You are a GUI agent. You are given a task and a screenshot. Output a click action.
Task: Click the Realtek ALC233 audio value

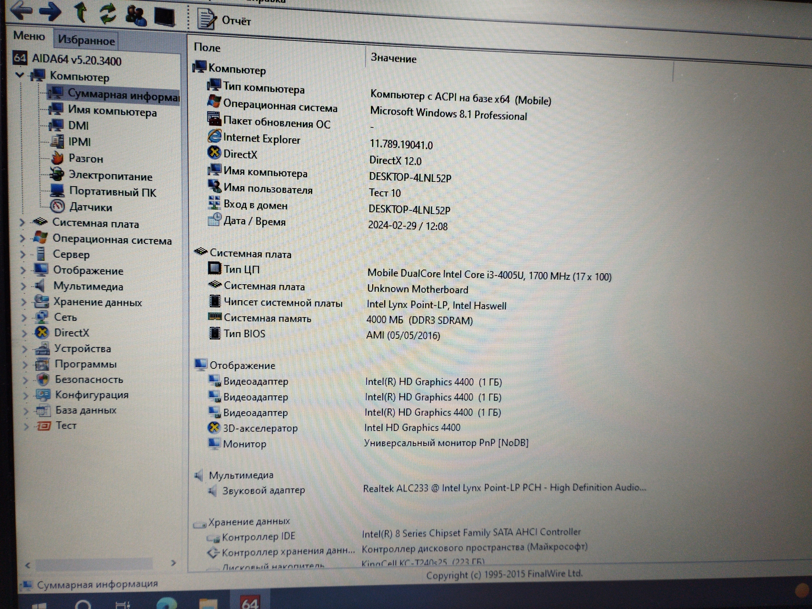pos(504,488)
